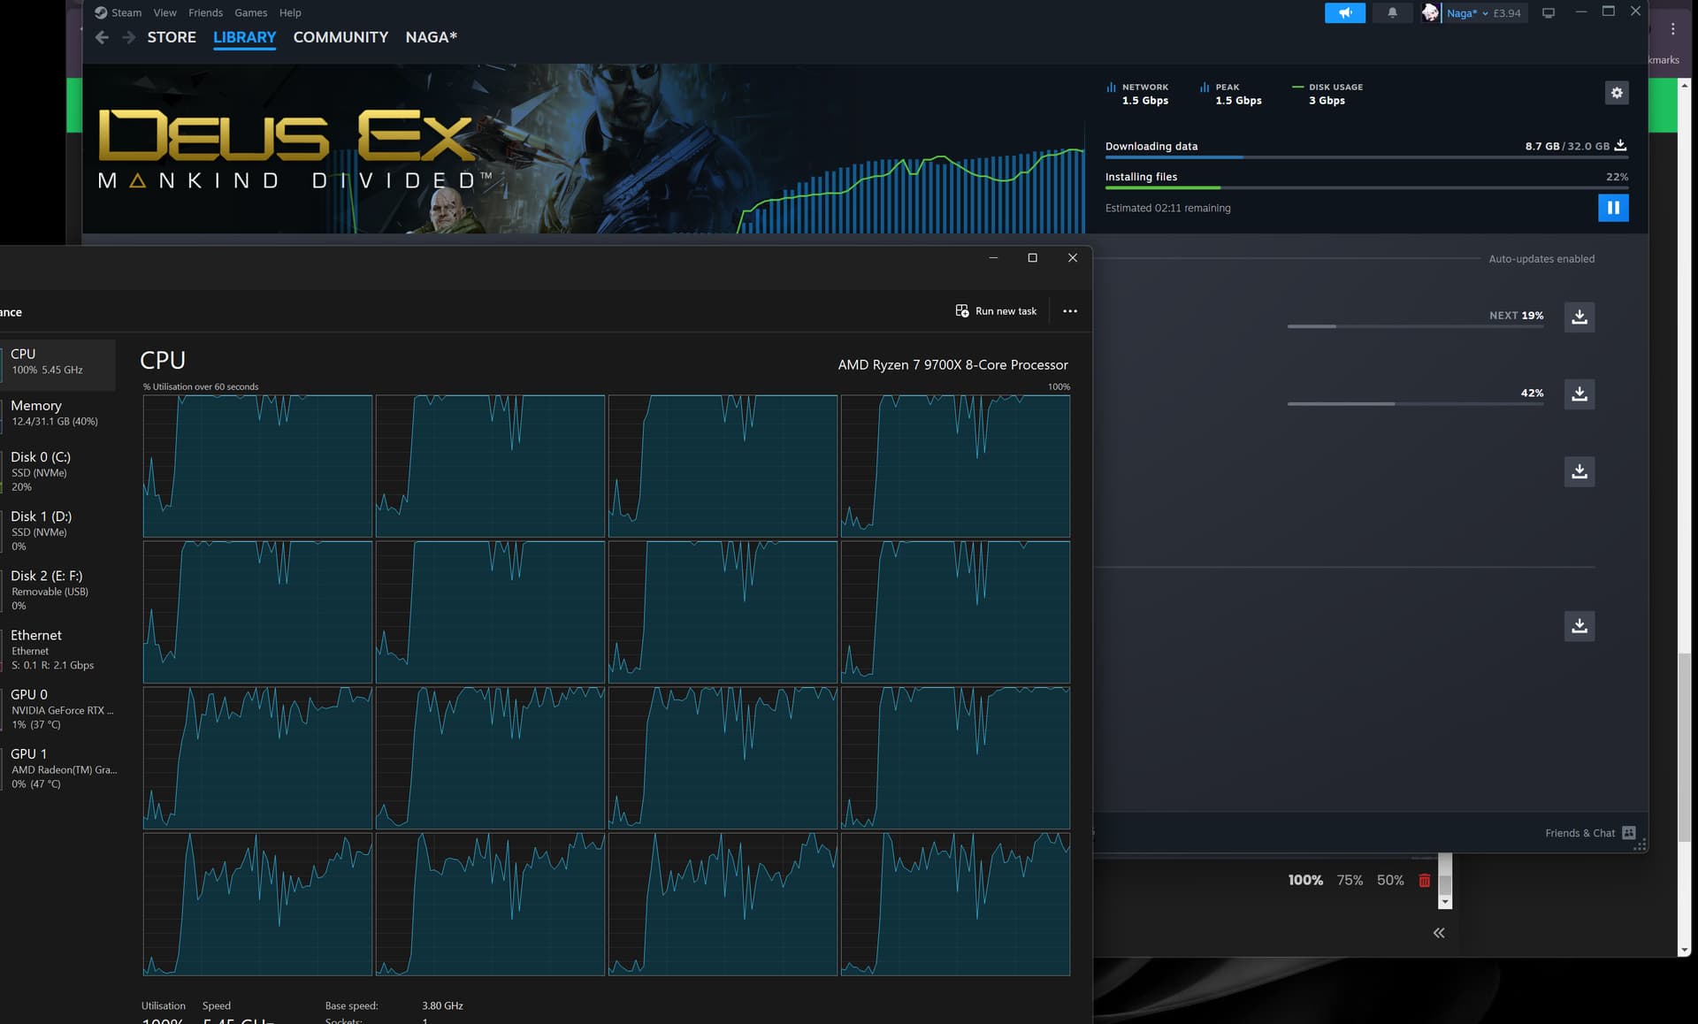
Task: Select GPU 0 NVIDIA GeForce entry
Action: point(57,709)
